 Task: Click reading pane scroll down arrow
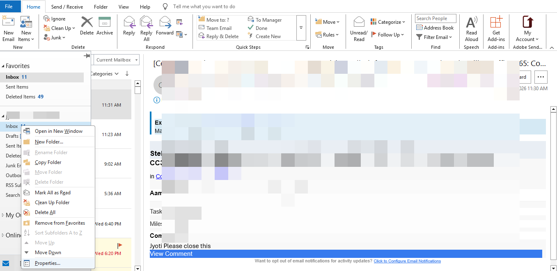pyautogui.click(x=553, y=268)
